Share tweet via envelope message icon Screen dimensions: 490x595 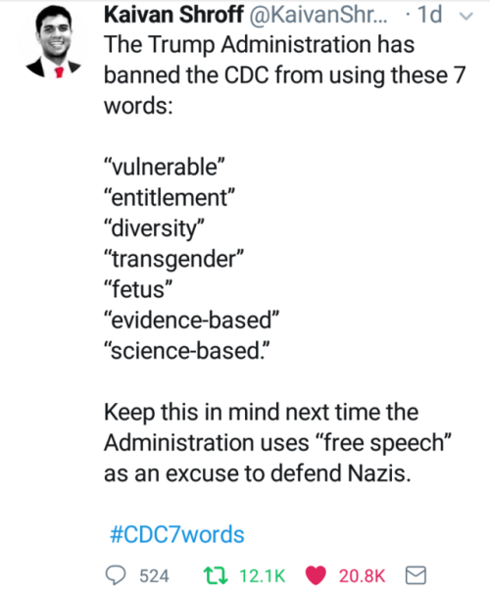(x=416, y=575)
